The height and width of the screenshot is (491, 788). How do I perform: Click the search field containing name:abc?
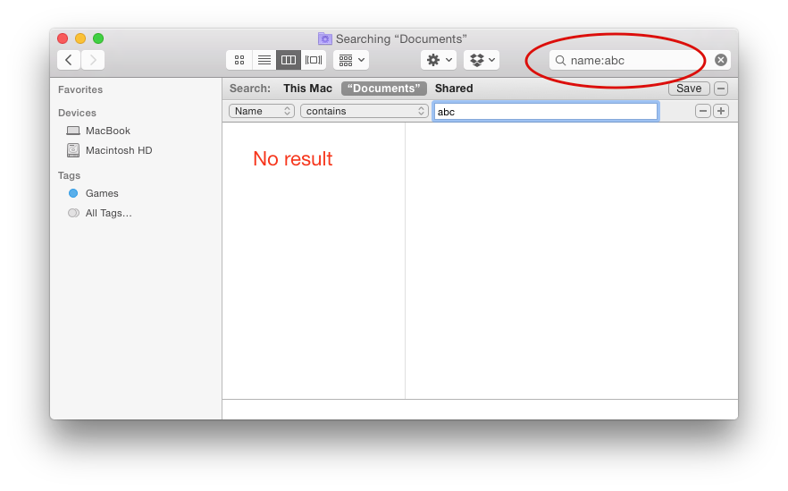(x=640, y=61)
